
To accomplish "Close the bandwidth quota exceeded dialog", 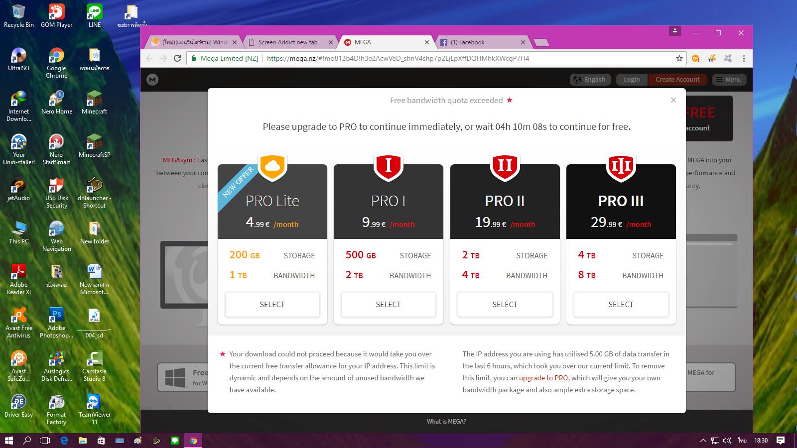I will [673, 100].
